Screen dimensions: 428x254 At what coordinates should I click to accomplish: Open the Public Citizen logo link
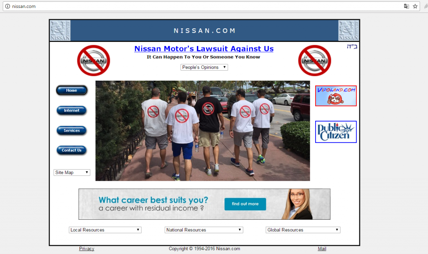pos(336,132)
